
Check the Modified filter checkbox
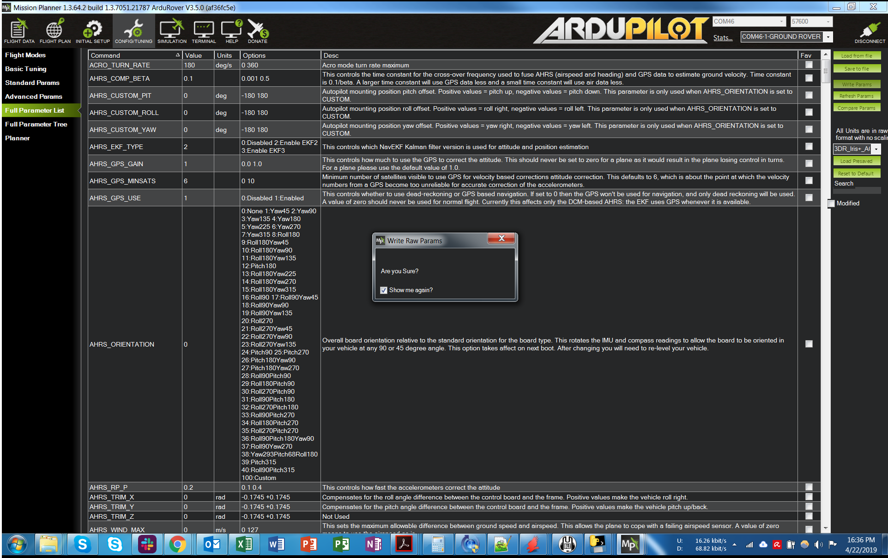(831, 204)
